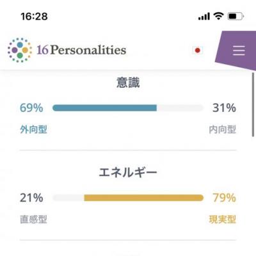The width and height of the screenshot is (256, 256).
Task: Tap the 69% extraverted percentage
Action: click(x=31, y=108)
